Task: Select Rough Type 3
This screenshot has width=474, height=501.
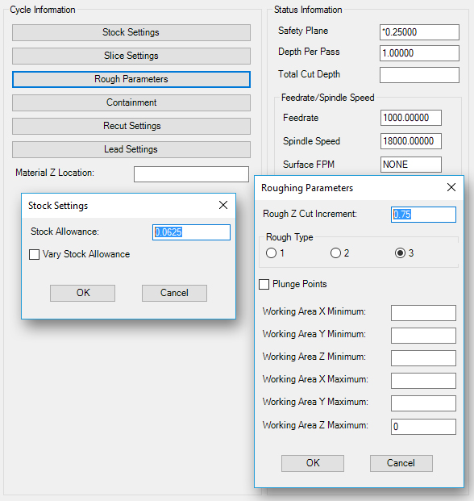Action: coord(400,253)
